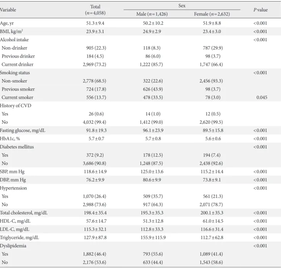The image size is (281, 269).
Task: Click male HDL-C value '51.3±12.8'
Action: 153,221
